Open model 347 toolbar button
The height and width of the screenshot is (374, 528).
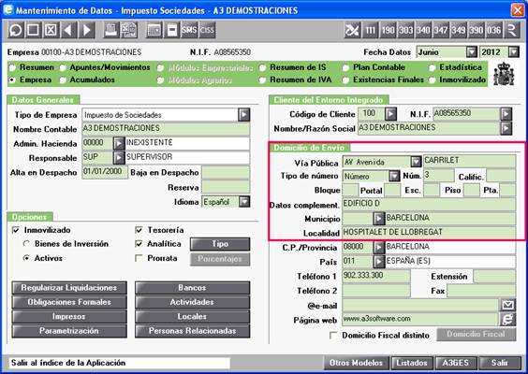pos(441,30)
